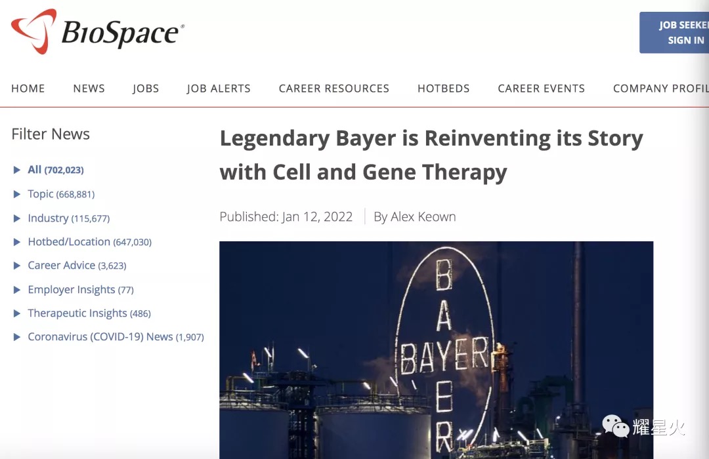Expand the Topic filter arrow
The width and height of the screenshot is (709, 459).
coord(17,194)
